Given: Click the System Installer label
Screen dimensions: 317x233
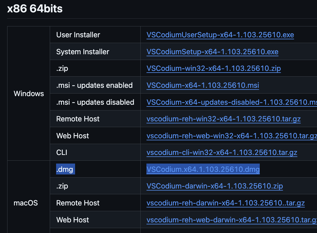Looking at the screenshot, I should (83, 52).
